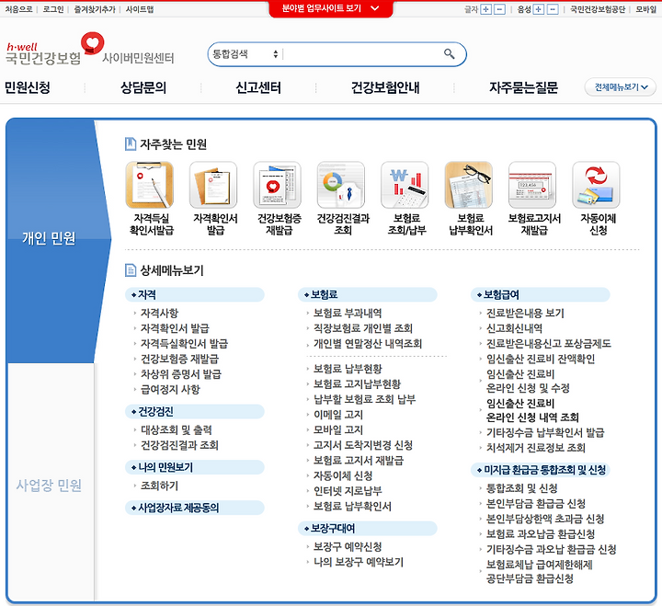
Task: Open the 건강보험안내 main menu
Action: [x=385, y=87]
